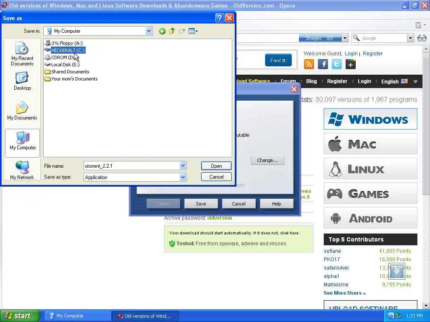Click Cancel in the Save as dialog

[216, 177]
